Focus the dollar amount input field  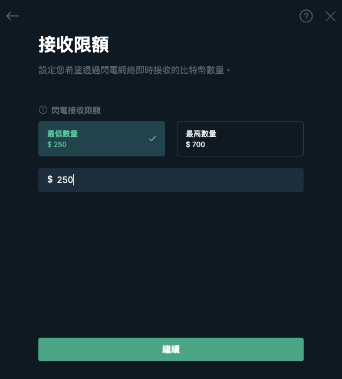(171, 180)
